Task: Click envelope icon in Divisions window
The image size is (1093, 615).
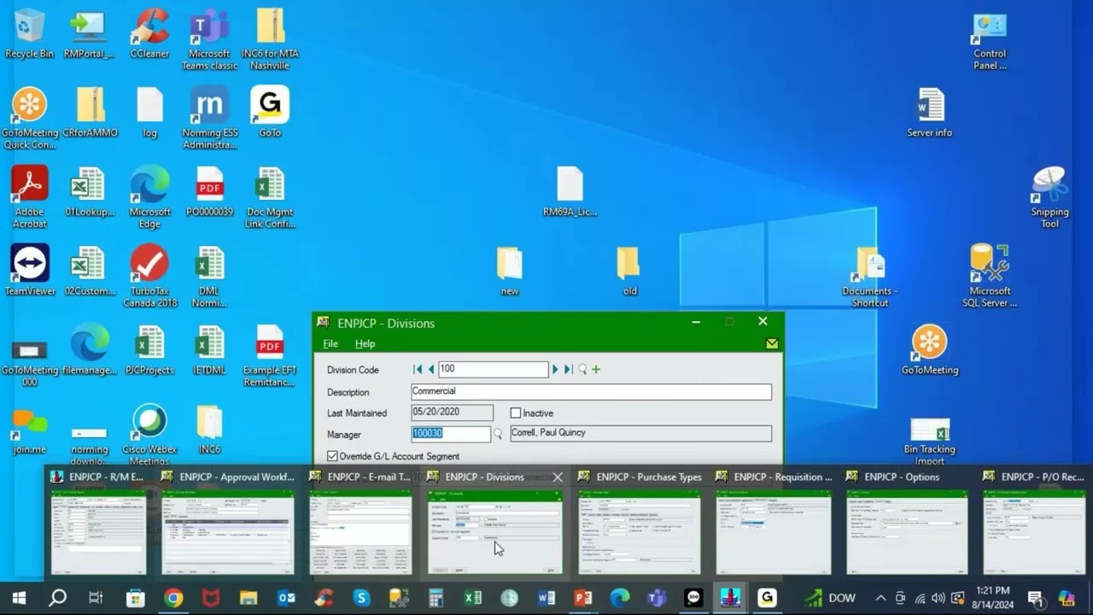Action: coord(772,343)
